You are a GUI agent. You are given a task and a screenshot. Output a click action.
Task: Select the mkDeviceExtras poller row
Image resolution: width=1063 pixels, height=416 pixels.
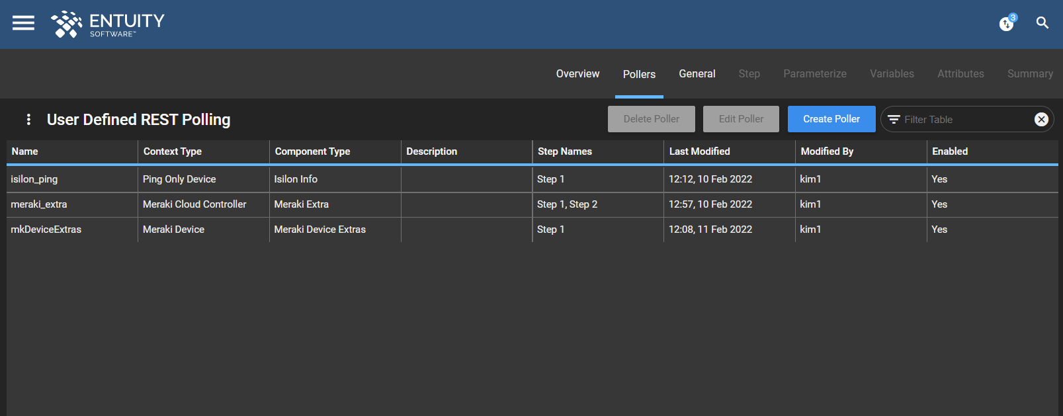532,229
